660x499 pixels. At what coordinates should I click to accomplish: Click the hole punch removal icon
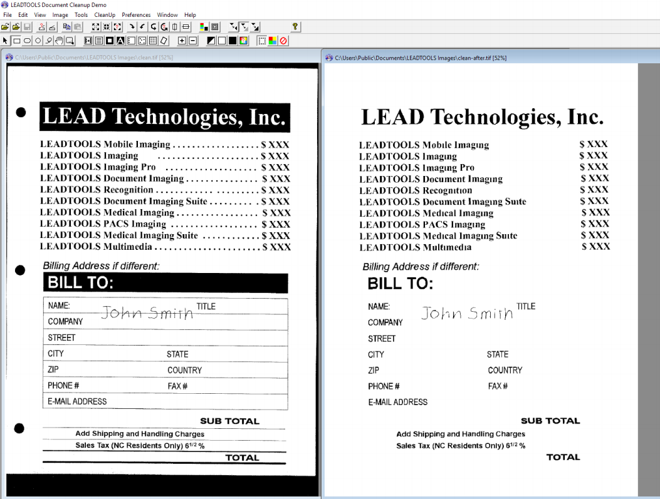pyautogui.click(x=131, y=41)
